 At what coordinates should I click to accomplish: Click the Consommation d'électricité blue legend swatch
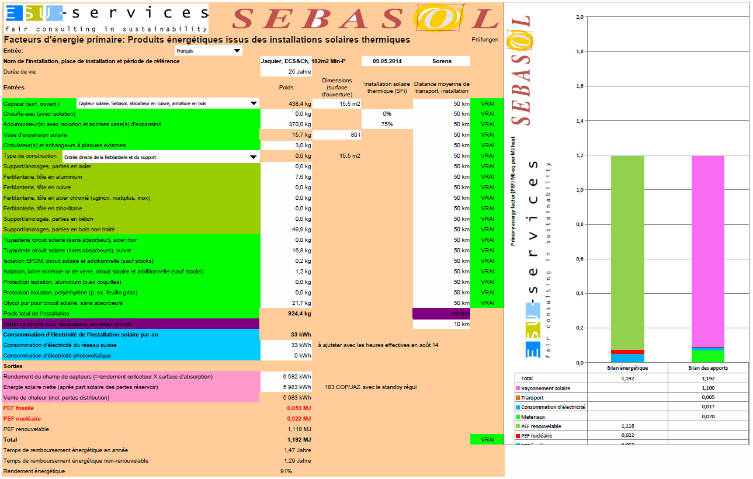(x=518, y=407)
